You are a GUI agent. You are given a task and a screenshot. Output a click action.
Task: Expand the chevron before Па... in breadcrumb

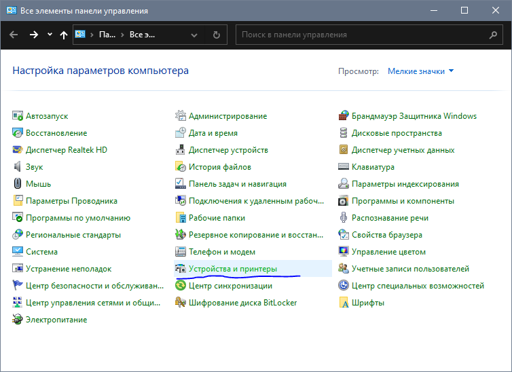(x=92, y=35)
